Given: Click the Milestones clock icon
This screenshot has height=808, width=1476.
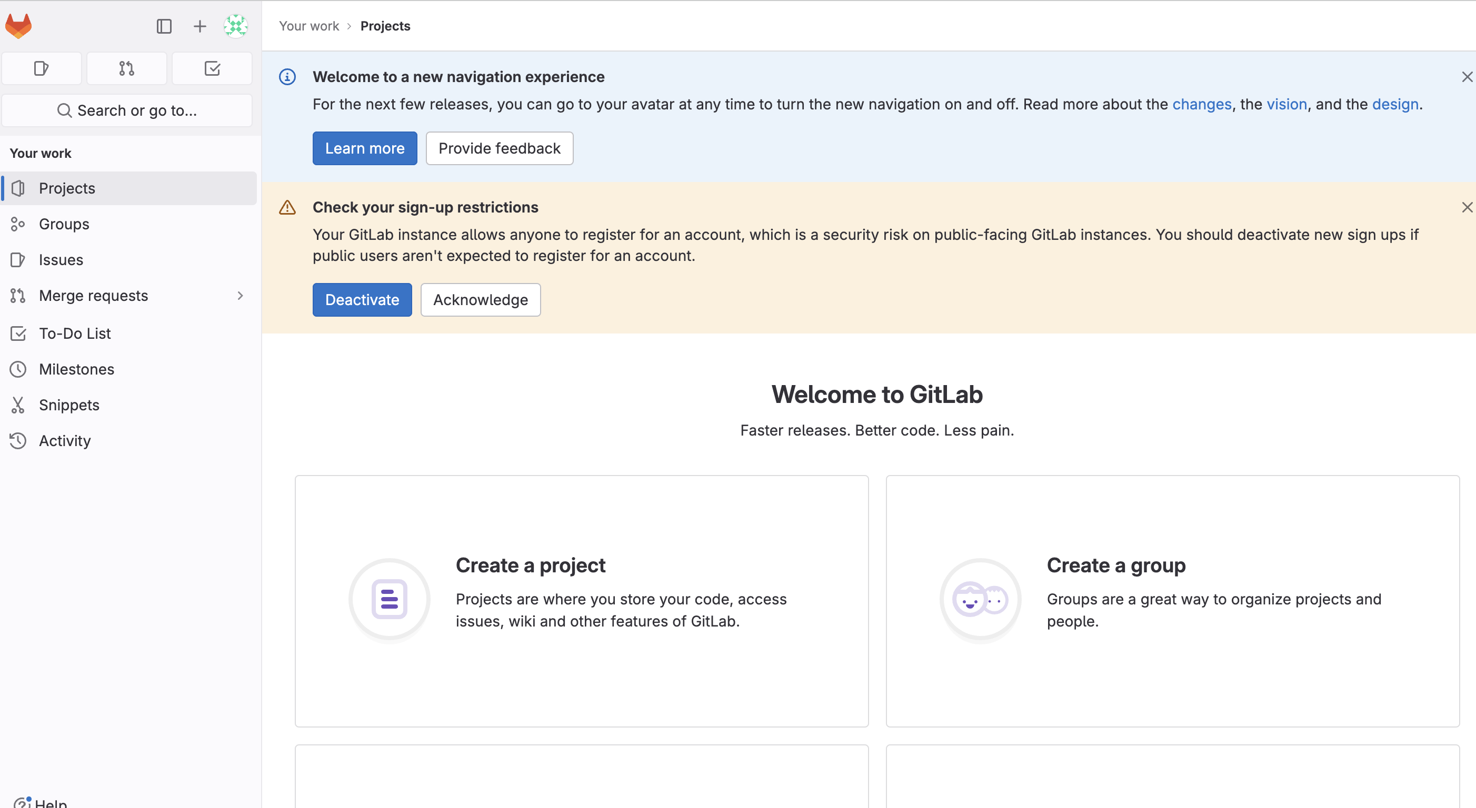Looking at the screenshot, I should click(18, 369).
